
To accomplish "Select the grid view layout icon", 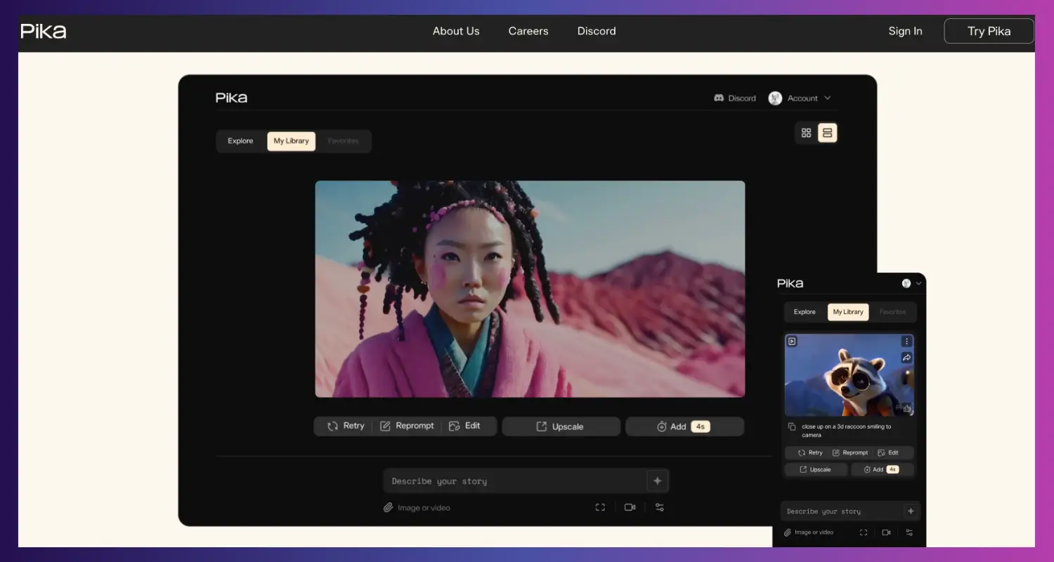I will point(806,133).
